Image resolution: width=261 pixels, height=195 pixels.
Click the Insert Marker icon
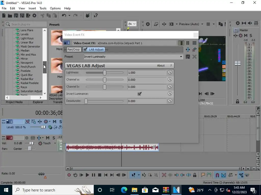pos(203,175)
